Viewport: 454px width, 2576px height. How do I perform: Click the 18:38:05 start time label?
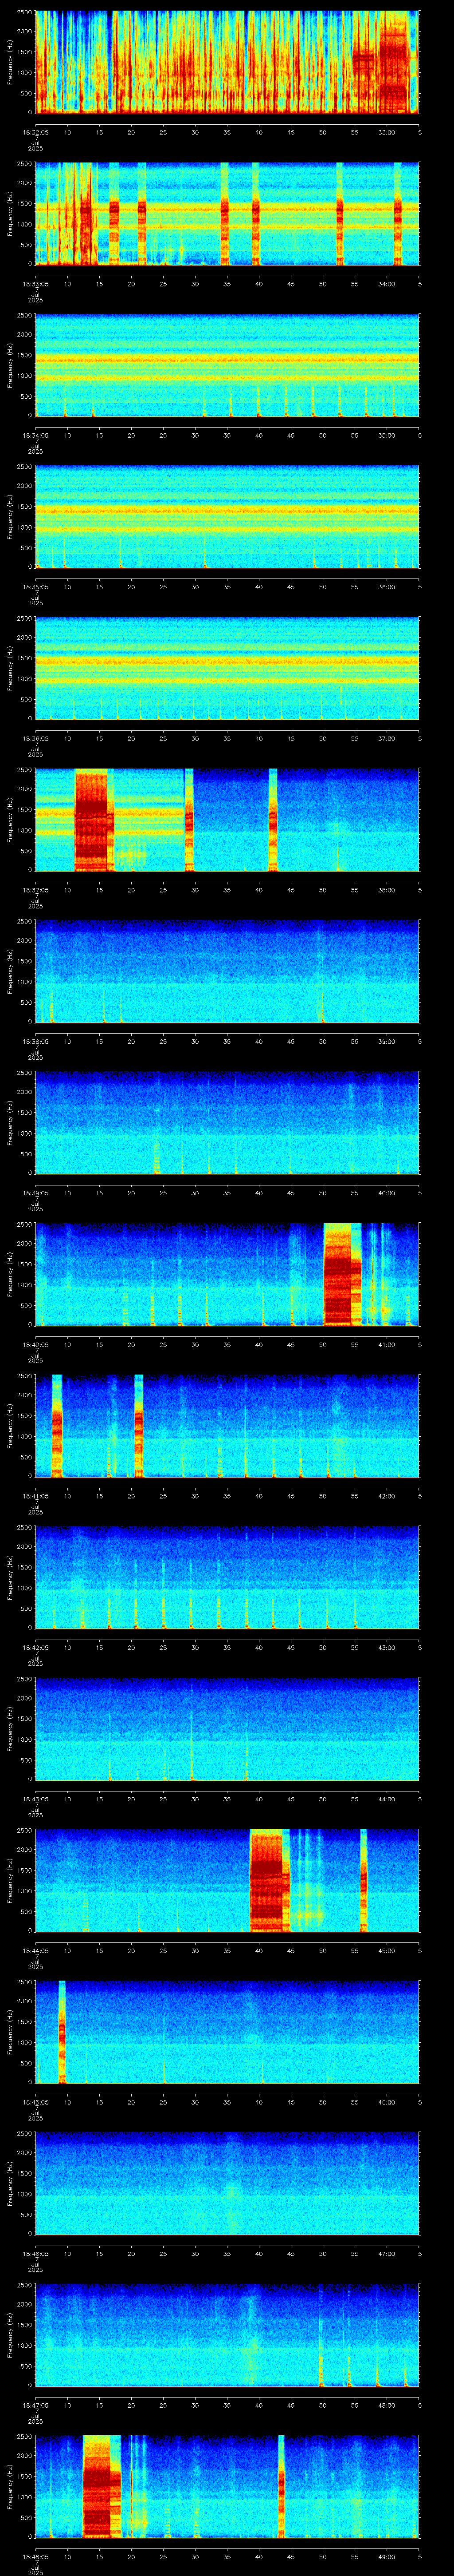tap(35, 1041)
